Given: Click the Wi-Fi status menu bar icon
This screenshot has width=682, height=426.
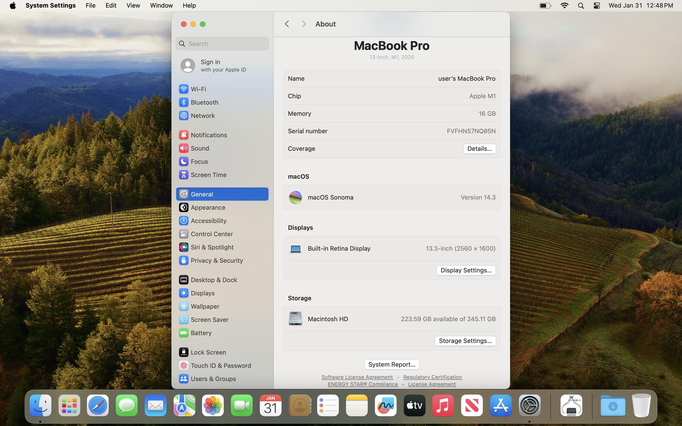Looking at the screenshot, I should [564, 6].
